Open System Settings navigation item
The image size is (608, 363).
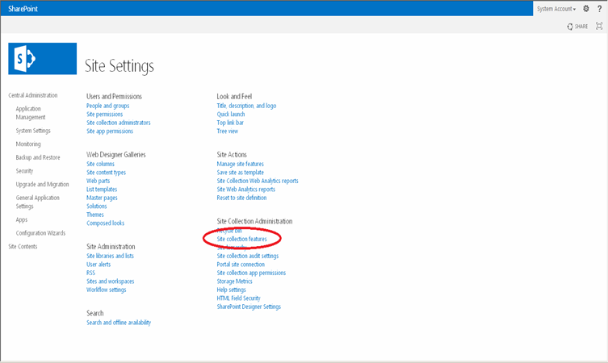[x=33, y=131]
